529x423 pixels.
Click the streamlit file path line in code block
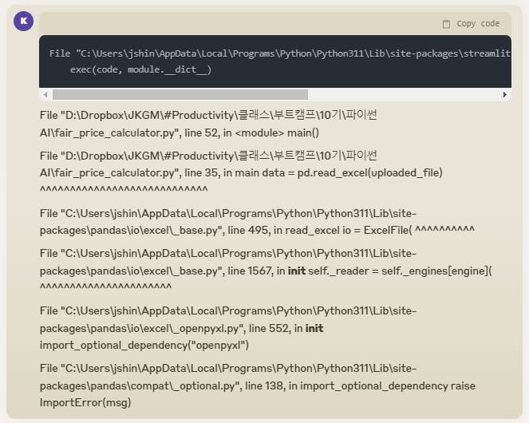click(x=280, y=53)
